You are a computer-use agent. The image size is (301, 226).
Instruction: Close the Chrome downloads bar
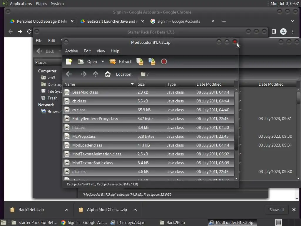294,210
